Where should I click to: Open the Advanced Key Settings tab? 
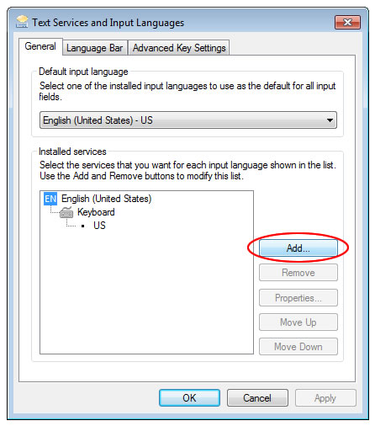[x=179, y=48]
